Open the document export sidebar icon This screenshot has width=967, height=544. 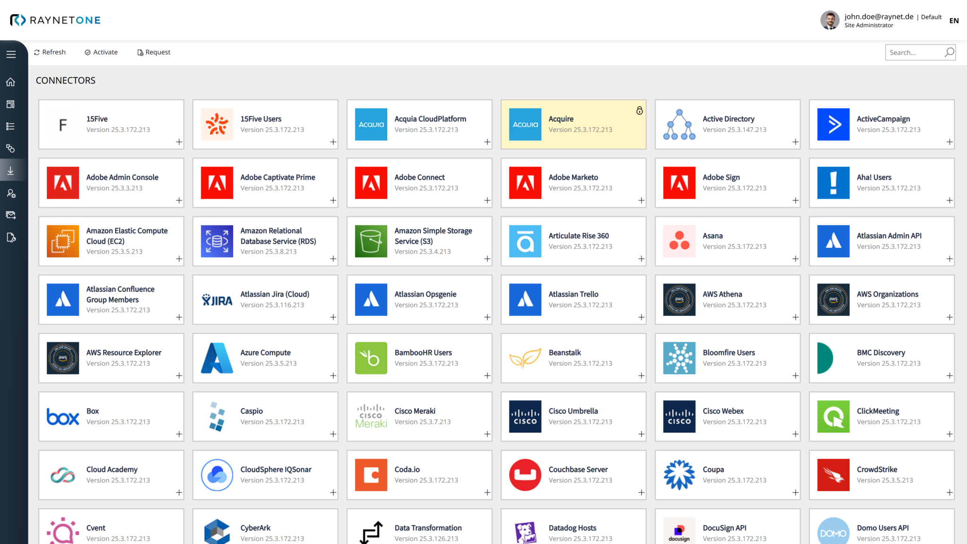click(x=11, y=238)
